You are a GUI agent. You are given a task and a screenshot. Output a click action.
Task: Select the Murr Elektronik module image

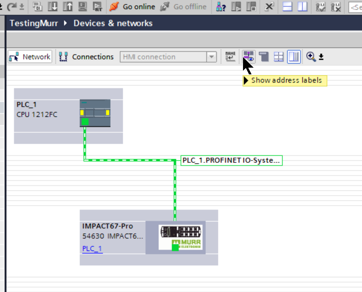pyautogui.click(x=180, y=237)
